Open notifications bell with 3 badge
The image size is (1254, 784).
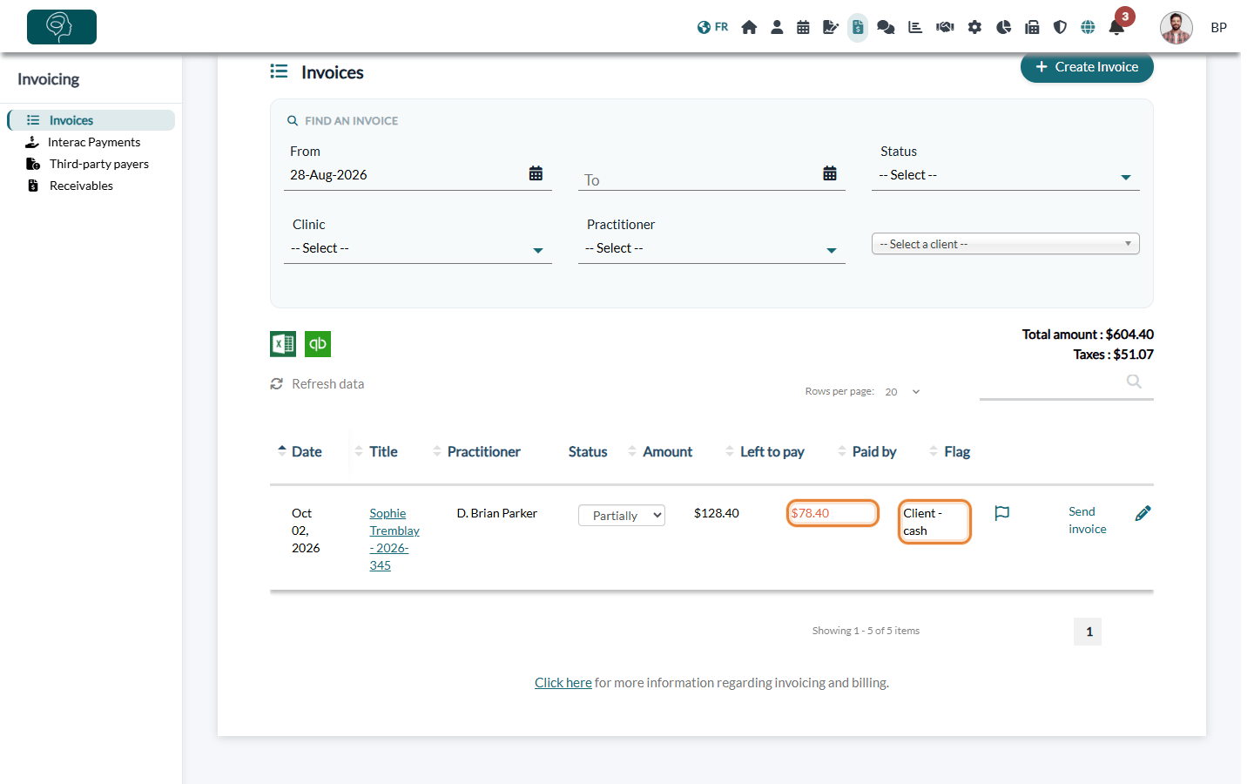coord(1117,27)
